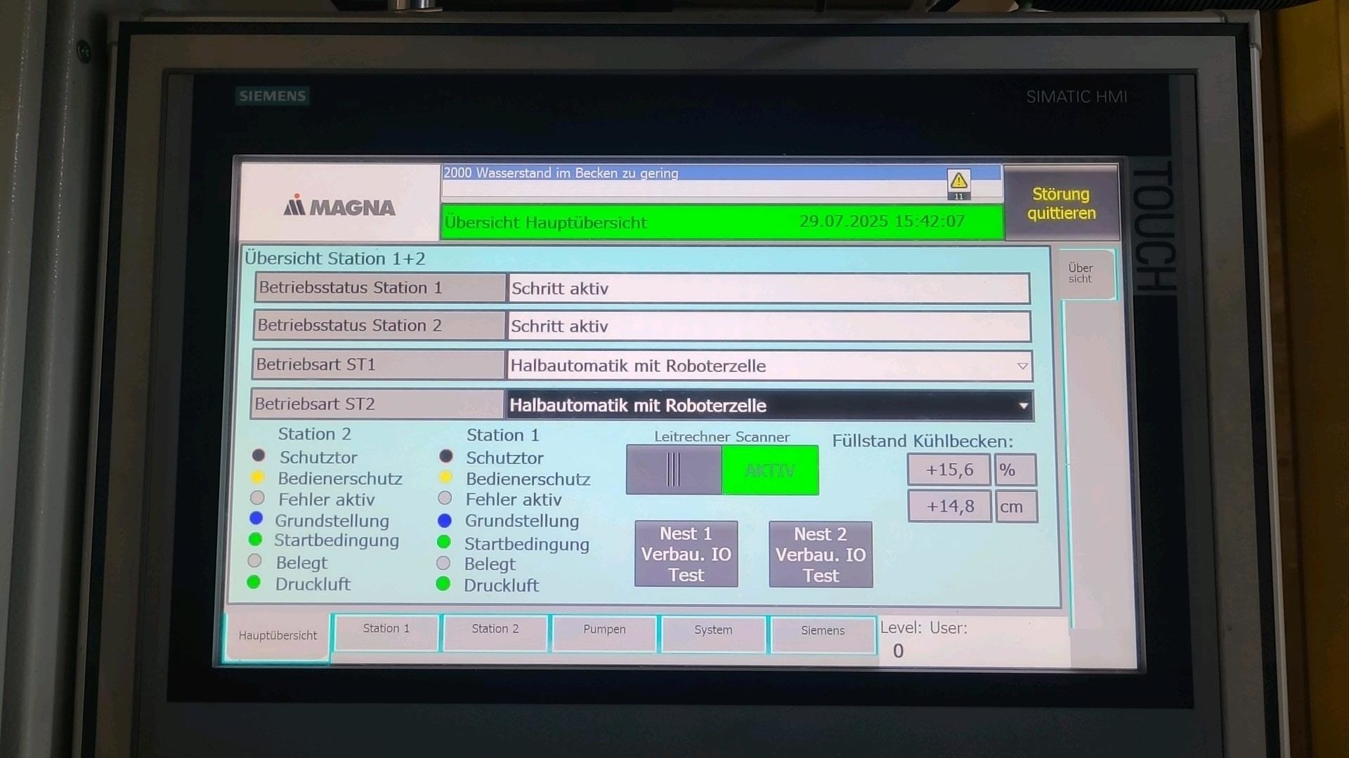The height and width of the screenshot is (758, 1349).
Task: Toggle Leitrechner Scanner switch handle
Action: [673, 470]
